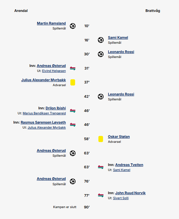Open Marius Bendiksen Trengereid's player link

(44, 113)
